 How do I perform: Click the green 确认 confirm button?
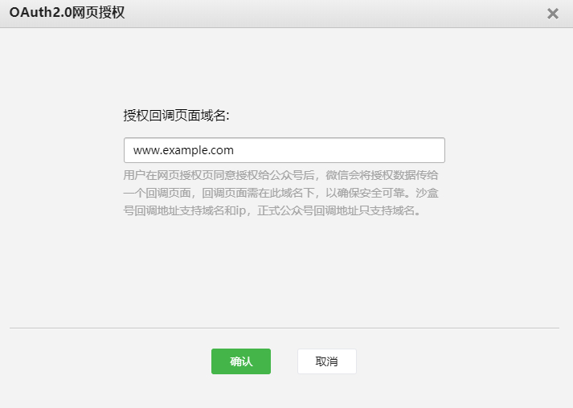pos(240,361)
